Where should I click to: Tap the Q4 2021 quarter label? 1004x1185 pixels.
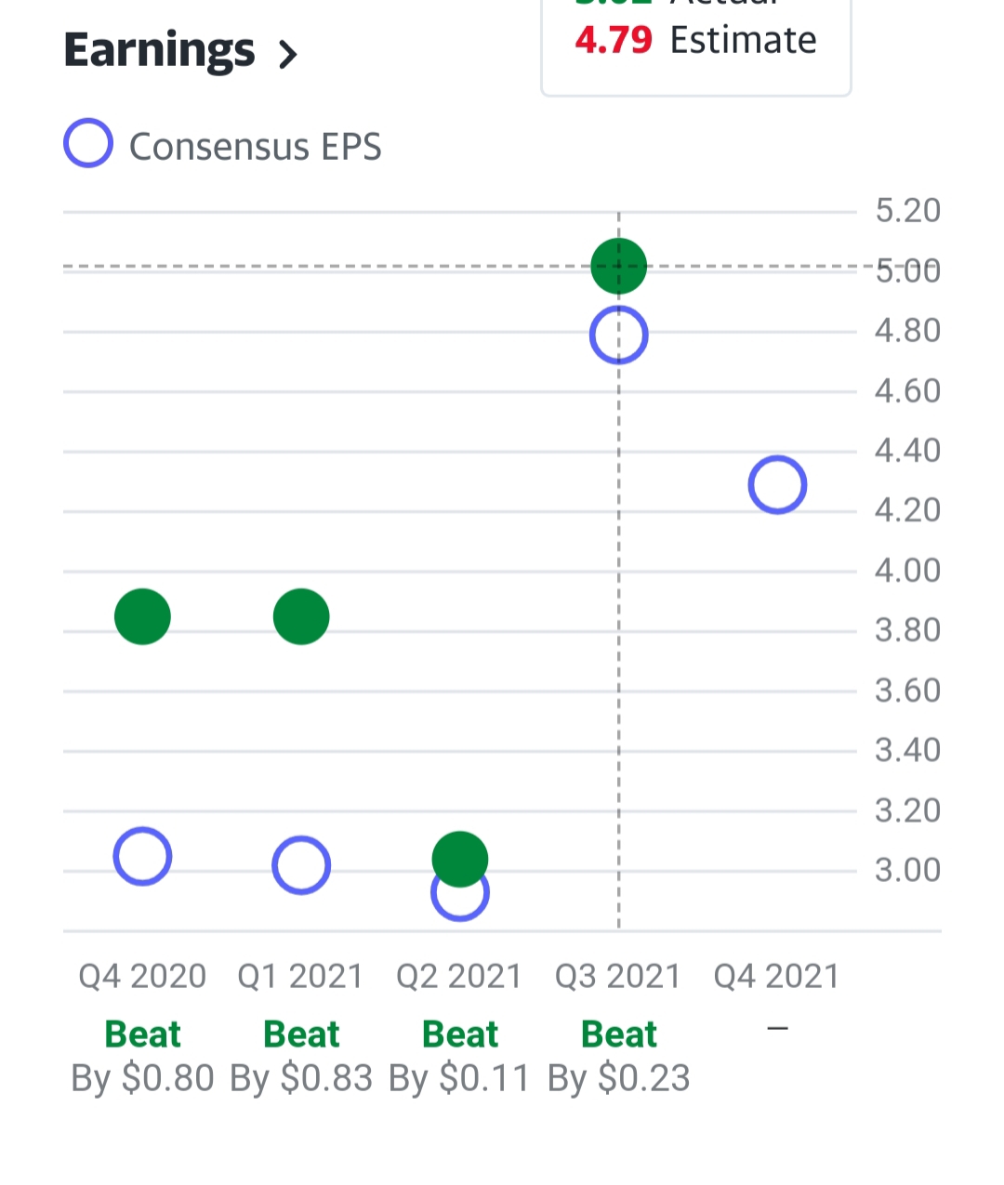pos(777,976)
